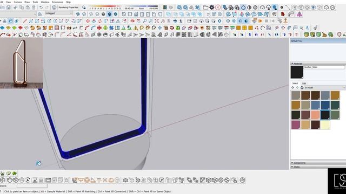Enable Monochrome display style
The image size is (346, 194).
pyautogui.click(x=115, y=15)
